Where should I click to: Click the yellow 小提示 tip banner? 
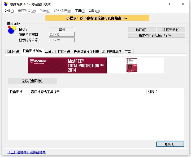(97, 18)
